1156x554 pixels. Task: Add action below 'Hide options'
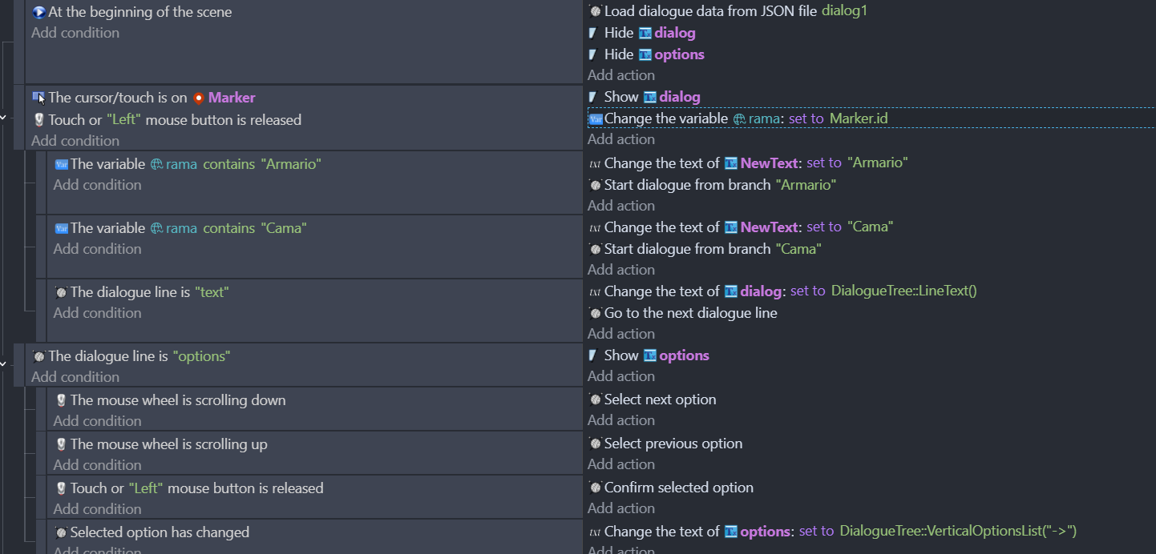[621, 75]
